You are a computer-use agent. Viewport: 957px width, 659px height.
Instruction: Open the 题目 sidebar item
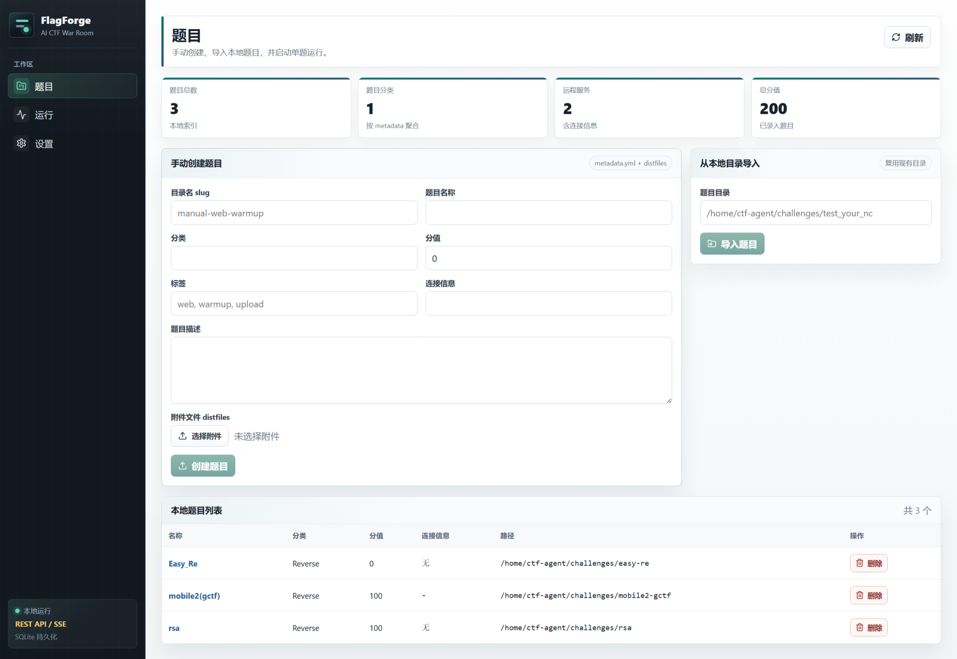(x=72, y=86)
